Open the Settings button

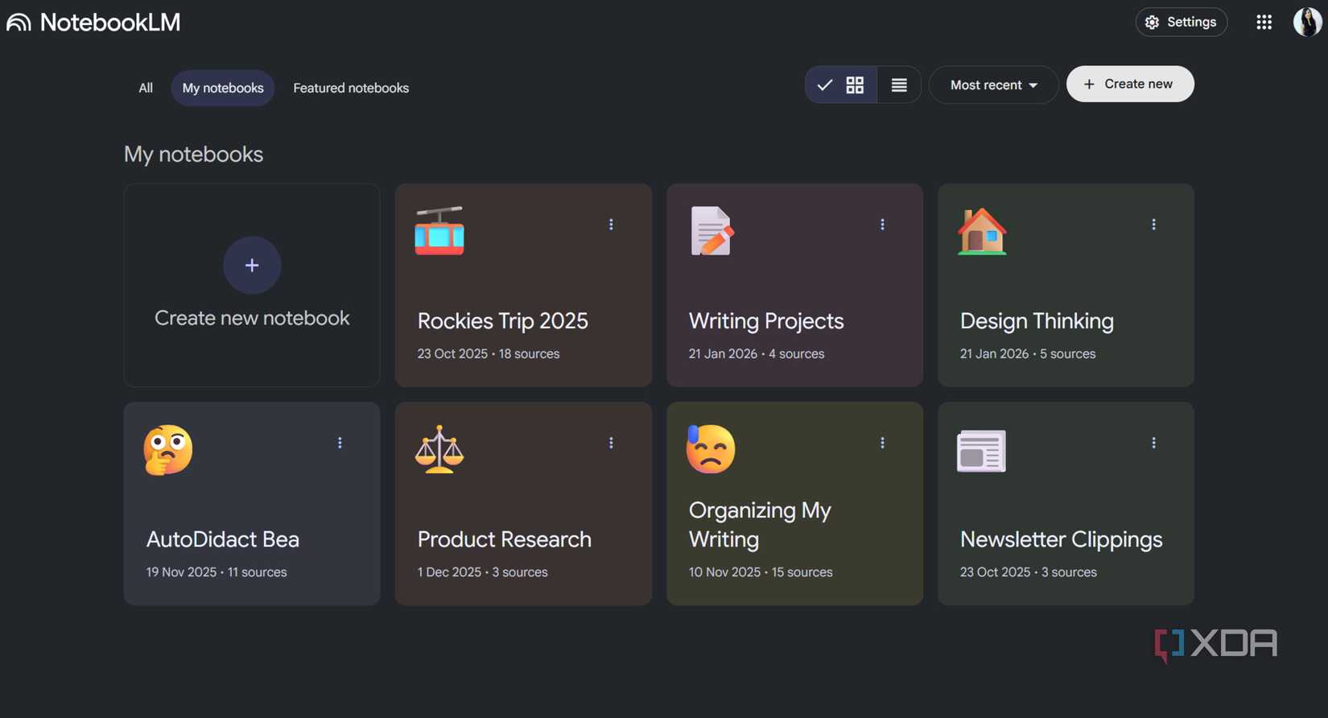(x=1181, y=22)
